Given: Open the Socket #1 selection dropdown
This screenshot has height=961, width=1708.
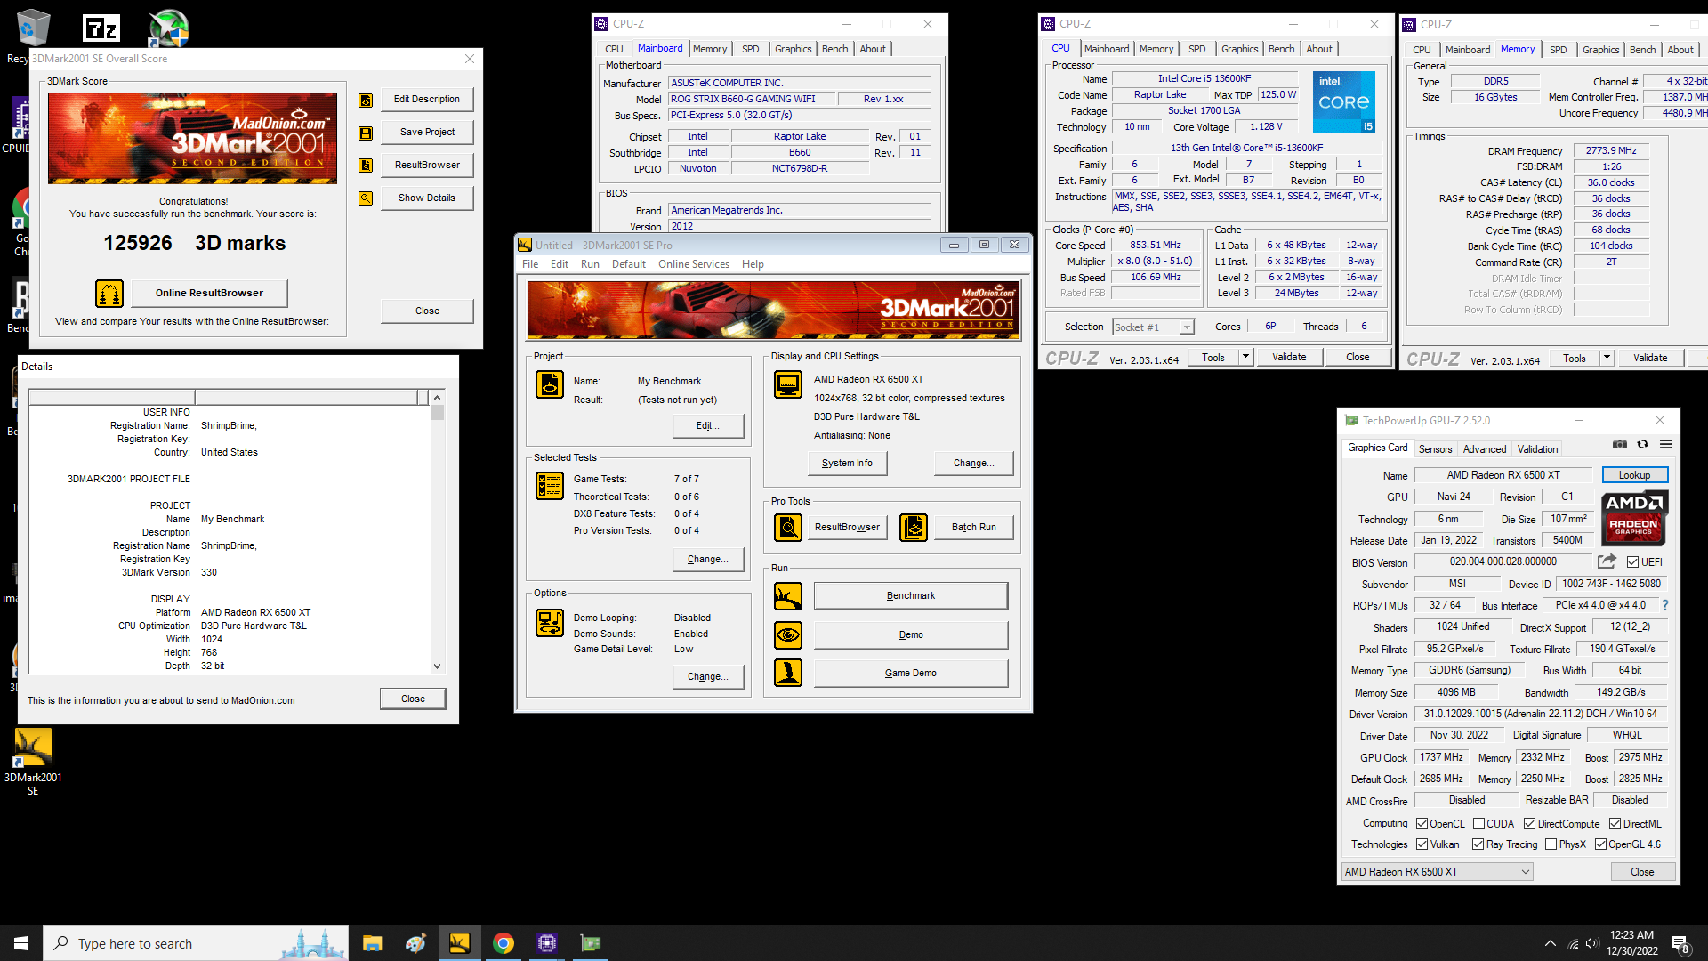Looking at the screenshot, I should click(1153, 327).
